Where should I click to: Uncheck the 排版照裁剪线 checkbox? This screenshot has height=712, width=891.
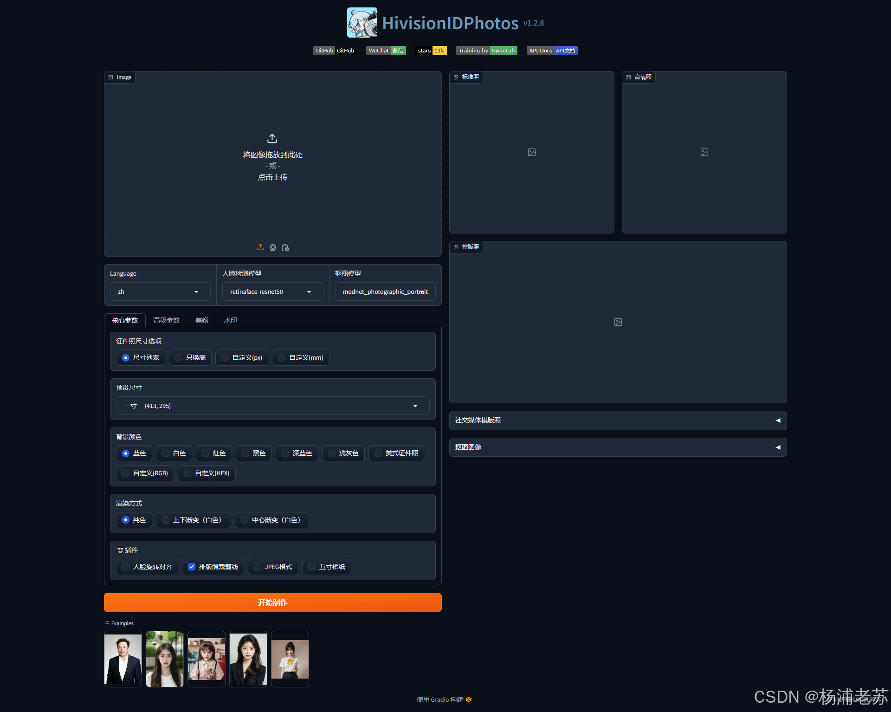pyautogui.click(x=192, y=567)
